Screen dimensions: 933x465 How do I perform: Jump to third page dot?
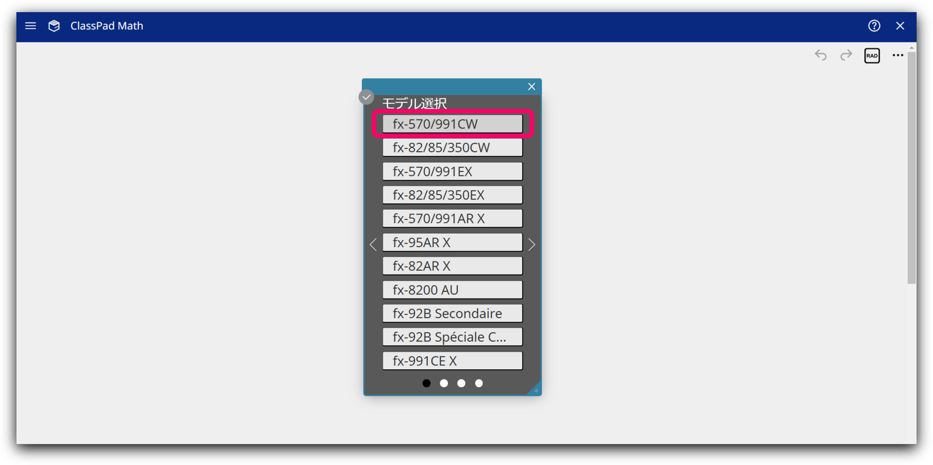[461, 383]
